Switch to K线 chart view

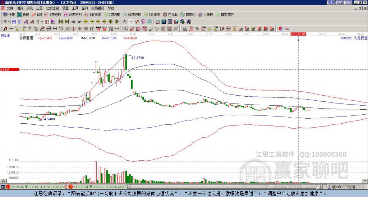pyautogui.click(x=37, y=14)
